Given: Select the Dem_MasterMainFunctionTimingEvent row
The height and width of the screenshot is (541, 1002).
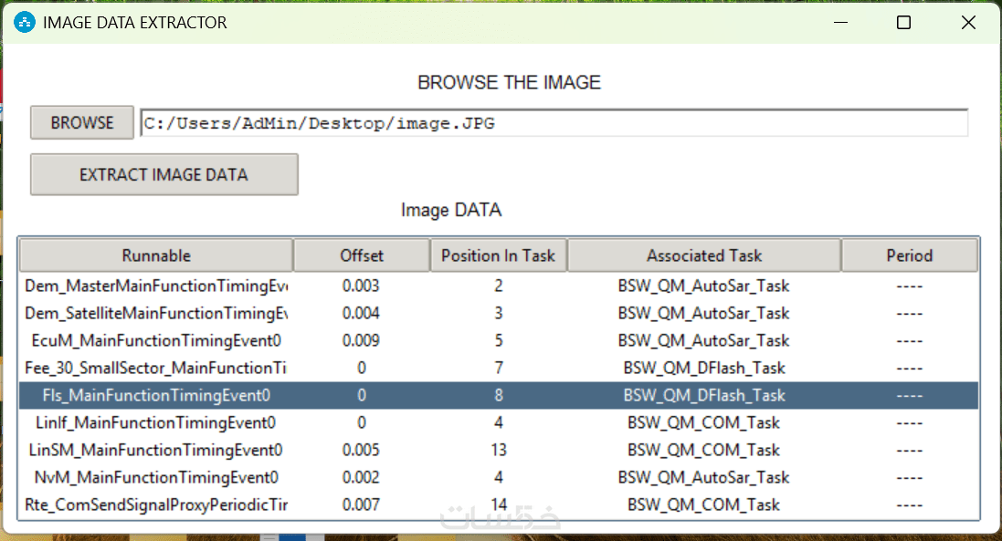Looking at the screenshot, I should click(x=156, y=286).
